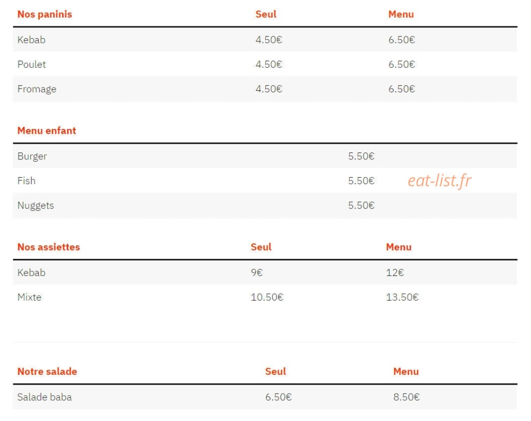Click the Mixte Seul price 10.50€
This screenshot has width=531, height=421.
267,297
